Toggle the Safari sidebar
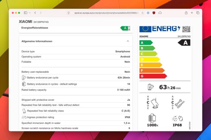The height and width of the screenshot is (140, 211). tap(25, 13)
